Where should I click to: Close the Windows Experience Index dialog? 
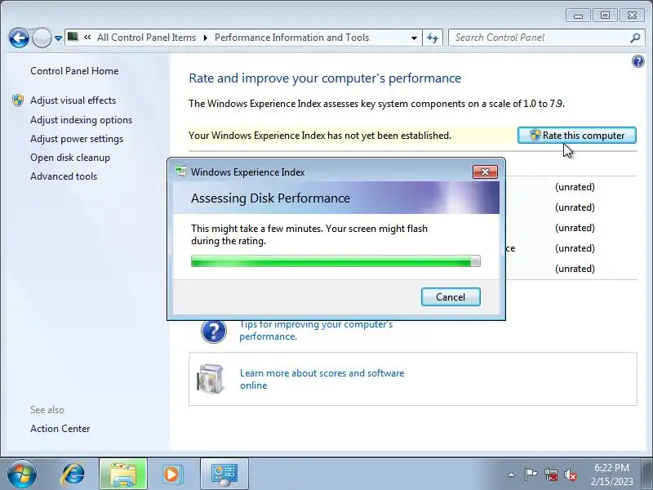click(485, 171)
